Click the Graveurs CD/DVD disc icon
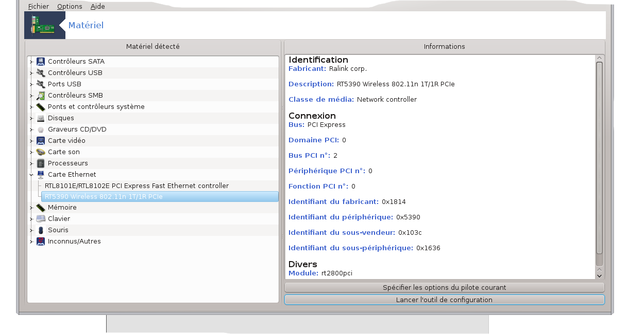This screenshot has width=628, height=334. click(x=41, y=129)
